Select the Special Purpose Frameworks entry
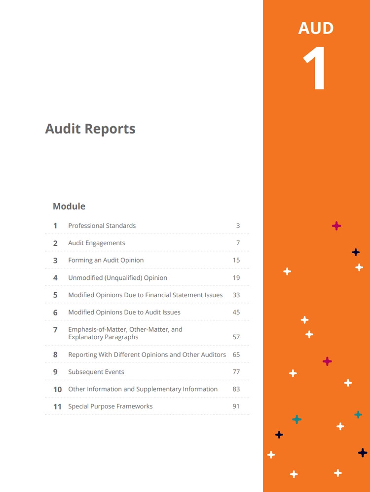The height and width of the screenshot is (492, 370). click(x=111, y=406)
